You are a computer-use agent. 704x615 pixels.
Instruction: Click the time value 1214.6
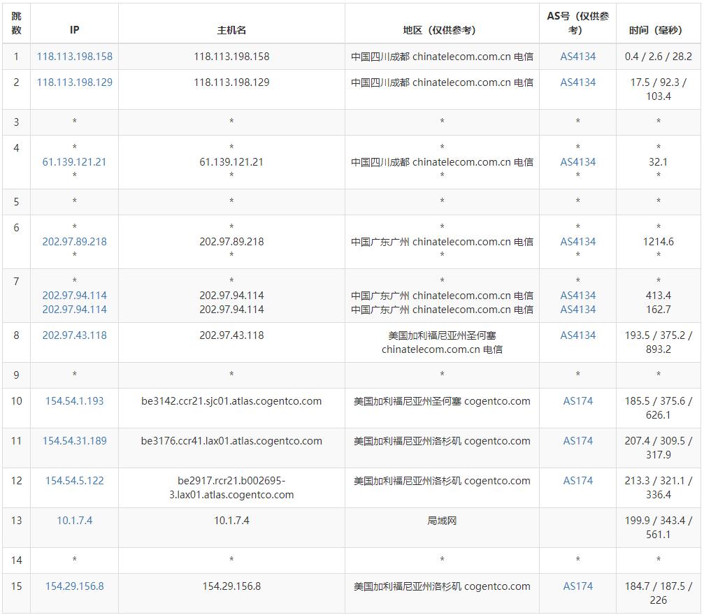coord(658,242)
